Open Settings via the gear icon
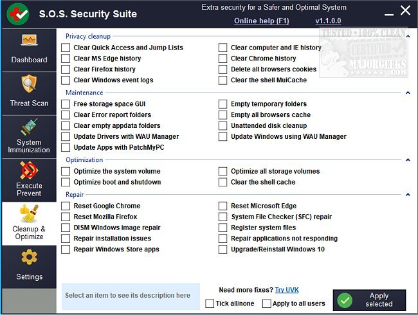Image resolution: width=418 pixels, height=315 pixels. click(29, 258)
